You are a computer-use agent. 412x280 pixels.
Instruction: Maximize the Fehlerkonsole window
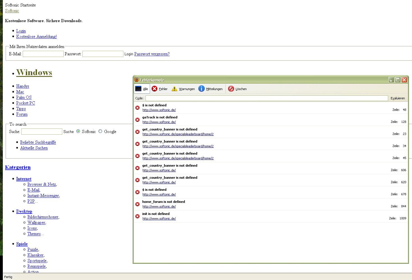click(x=398, y=80)
